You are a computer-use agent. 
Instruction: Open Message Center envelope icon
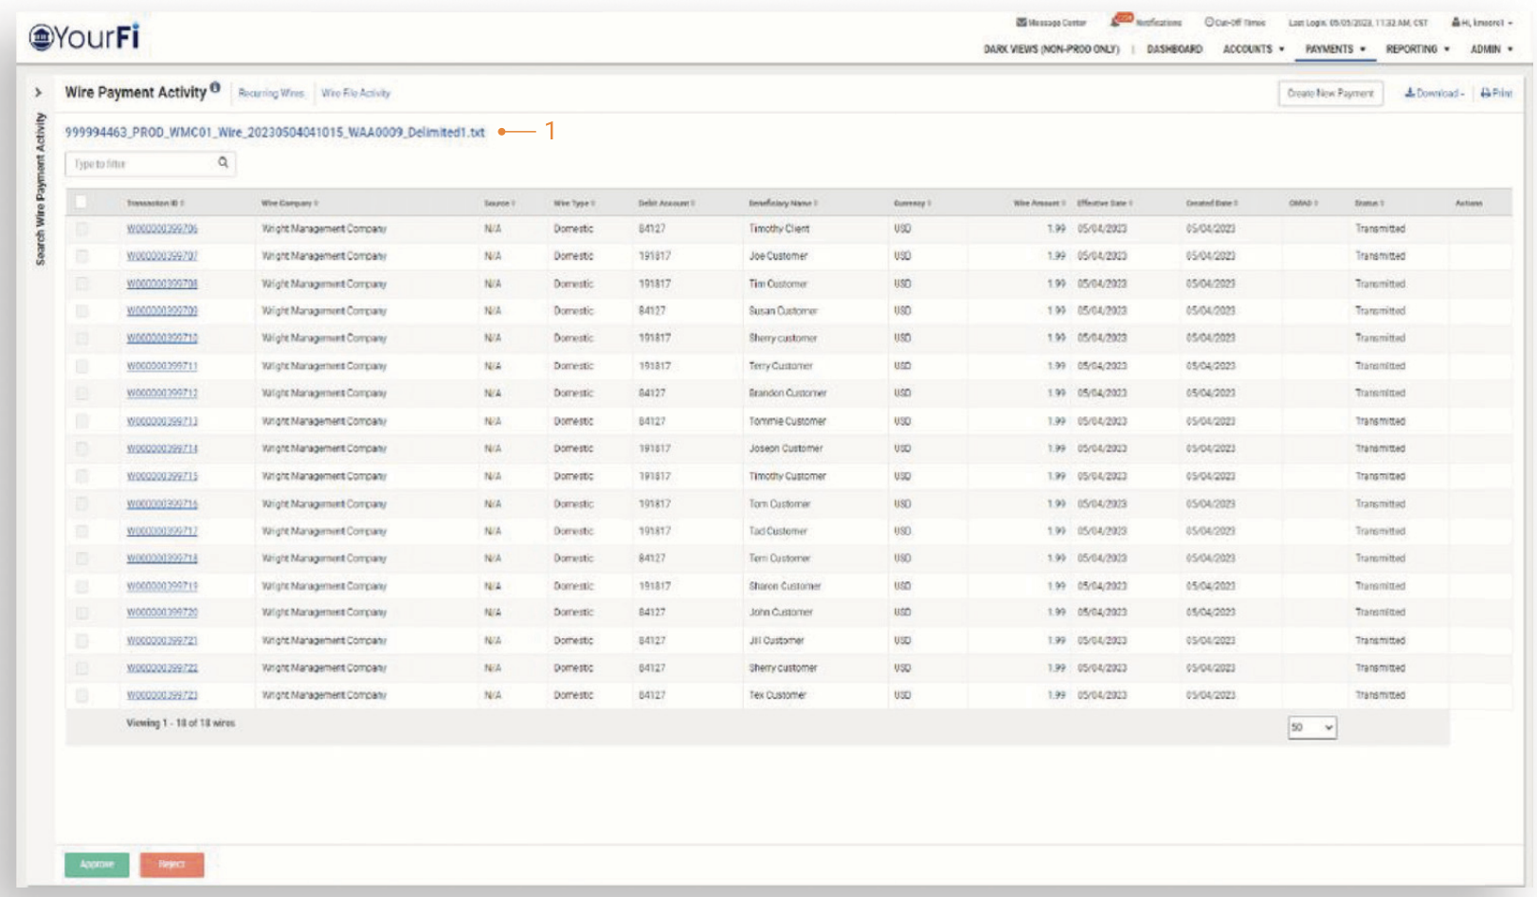pos(1021,22)
